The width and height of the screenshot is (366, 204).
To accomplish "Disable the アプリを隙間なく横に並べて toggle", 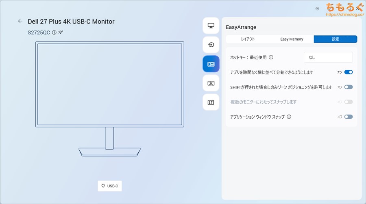I will click(348, 72).
